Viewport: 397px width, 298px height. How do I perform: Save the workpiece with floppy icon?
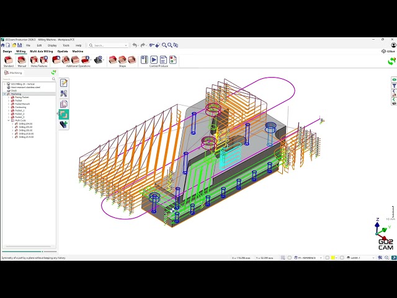(19, 45)
